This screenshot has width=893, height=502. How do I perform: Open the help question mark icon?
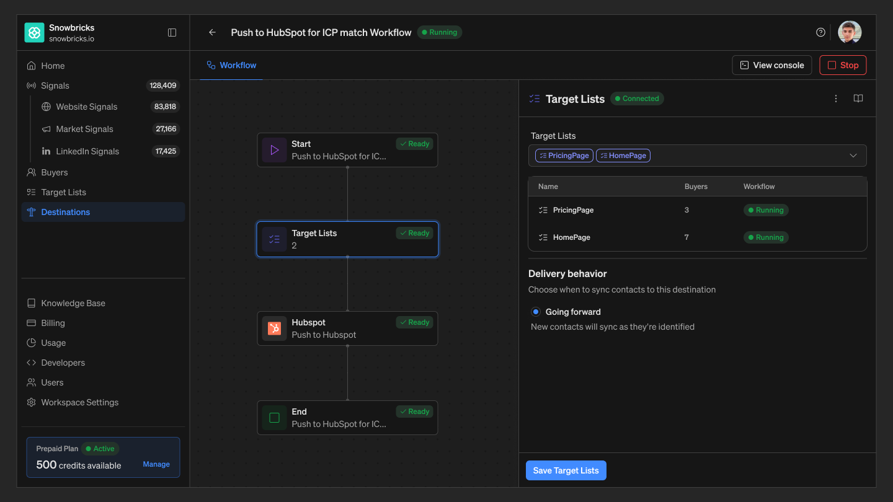tap(820, 32)
